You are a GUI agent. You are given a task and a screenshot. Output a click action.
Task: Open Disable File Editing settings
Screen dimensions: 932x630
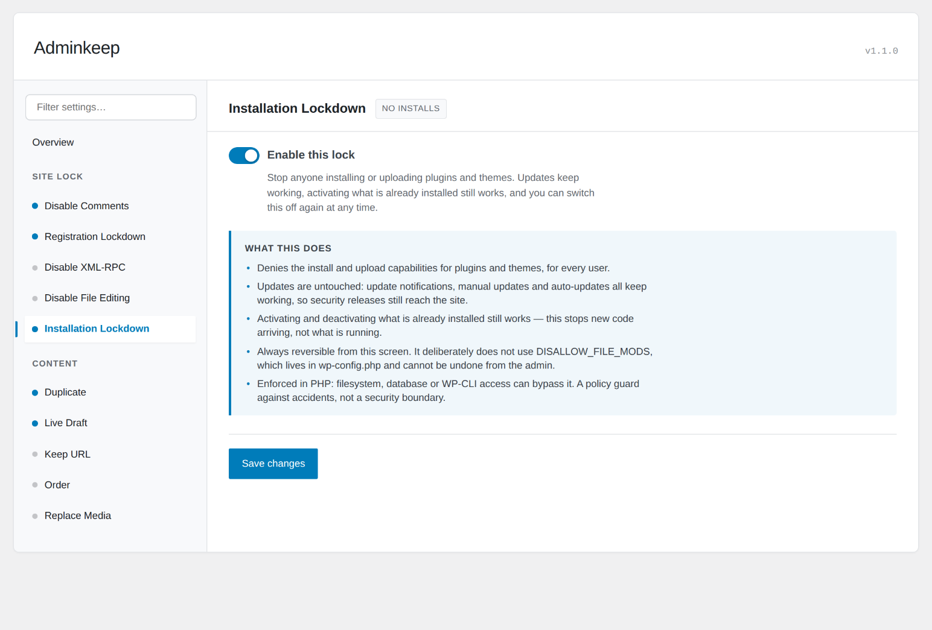110,298
